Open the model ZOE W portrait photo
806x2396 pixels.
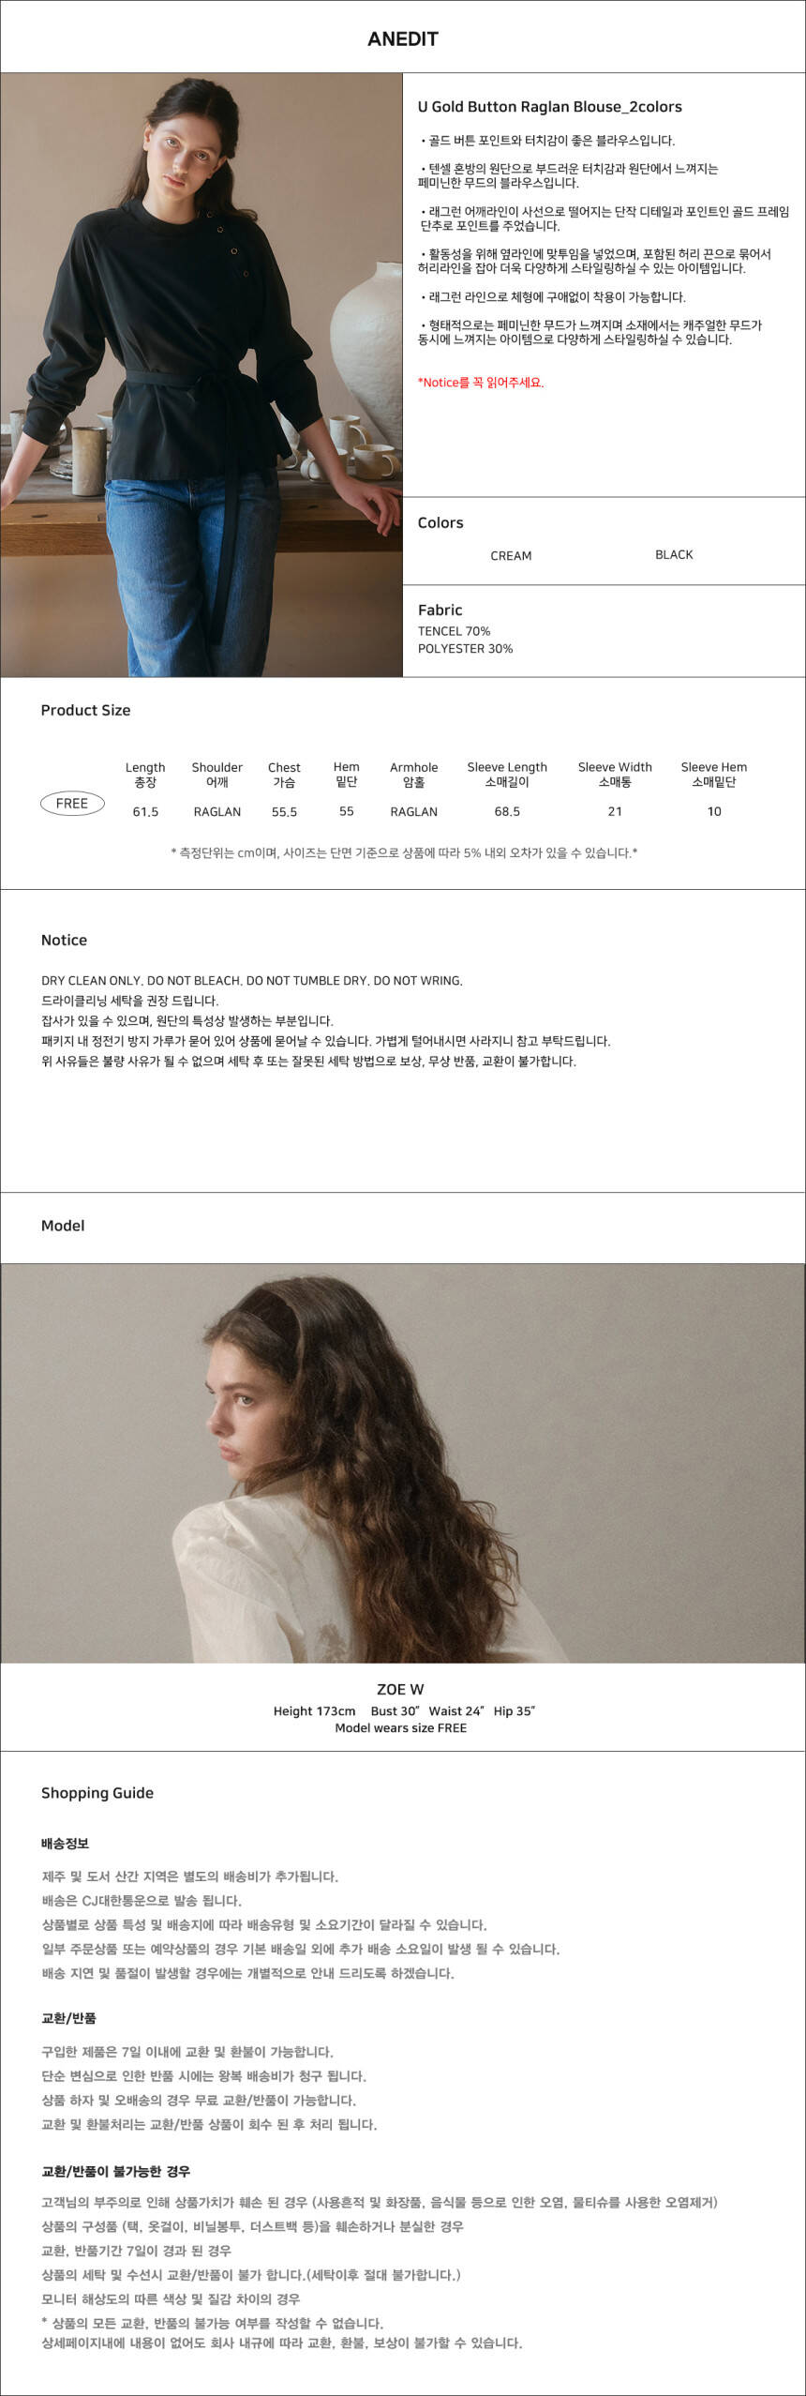click(402, 1464)
